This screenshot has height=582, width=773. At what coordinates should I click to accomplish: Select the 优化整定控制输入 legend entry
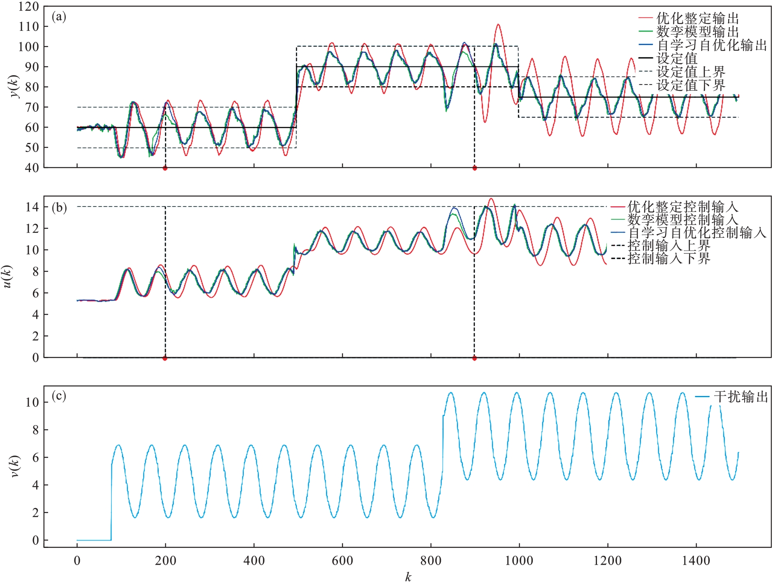(x=683, y=206)
